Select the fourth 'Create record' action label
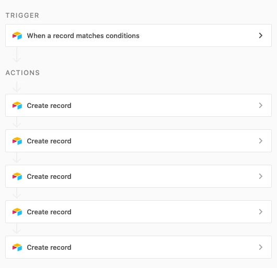The width and height of the screenshot is (277, 268). tap(49, 212)
